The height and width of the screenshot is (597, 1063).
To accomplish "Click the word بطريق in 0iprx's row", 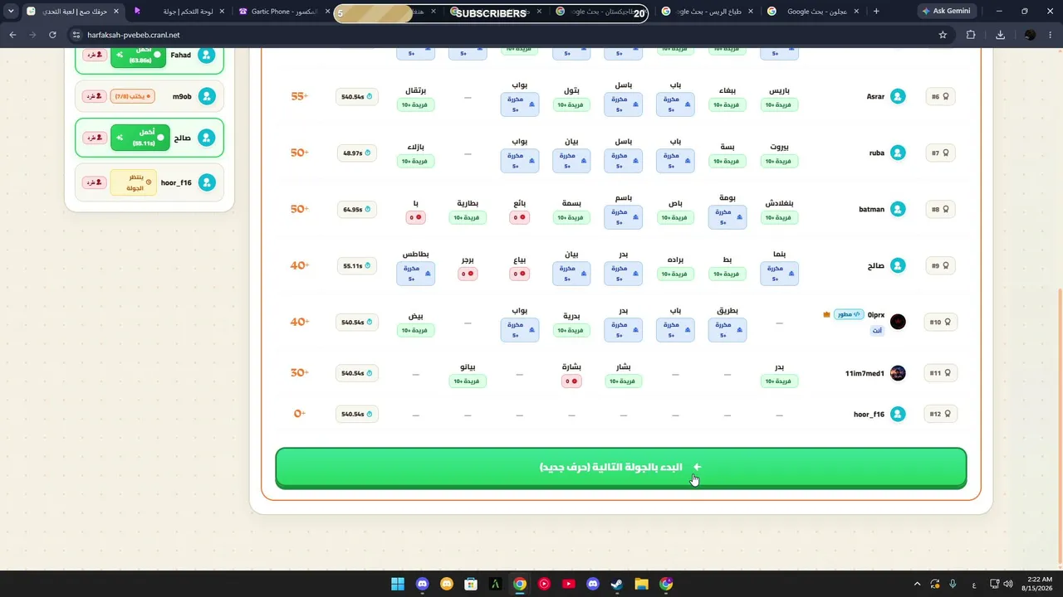I will pyautogui.click(x=727, y=310).
